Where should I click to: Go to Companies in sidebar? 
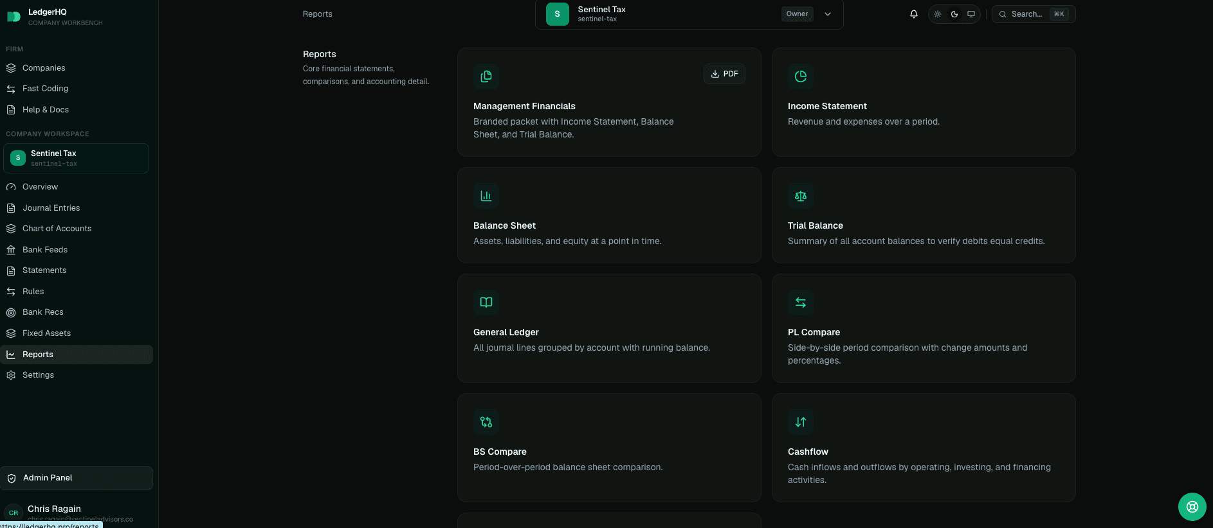pyautogui.click(x=77, y=68)
